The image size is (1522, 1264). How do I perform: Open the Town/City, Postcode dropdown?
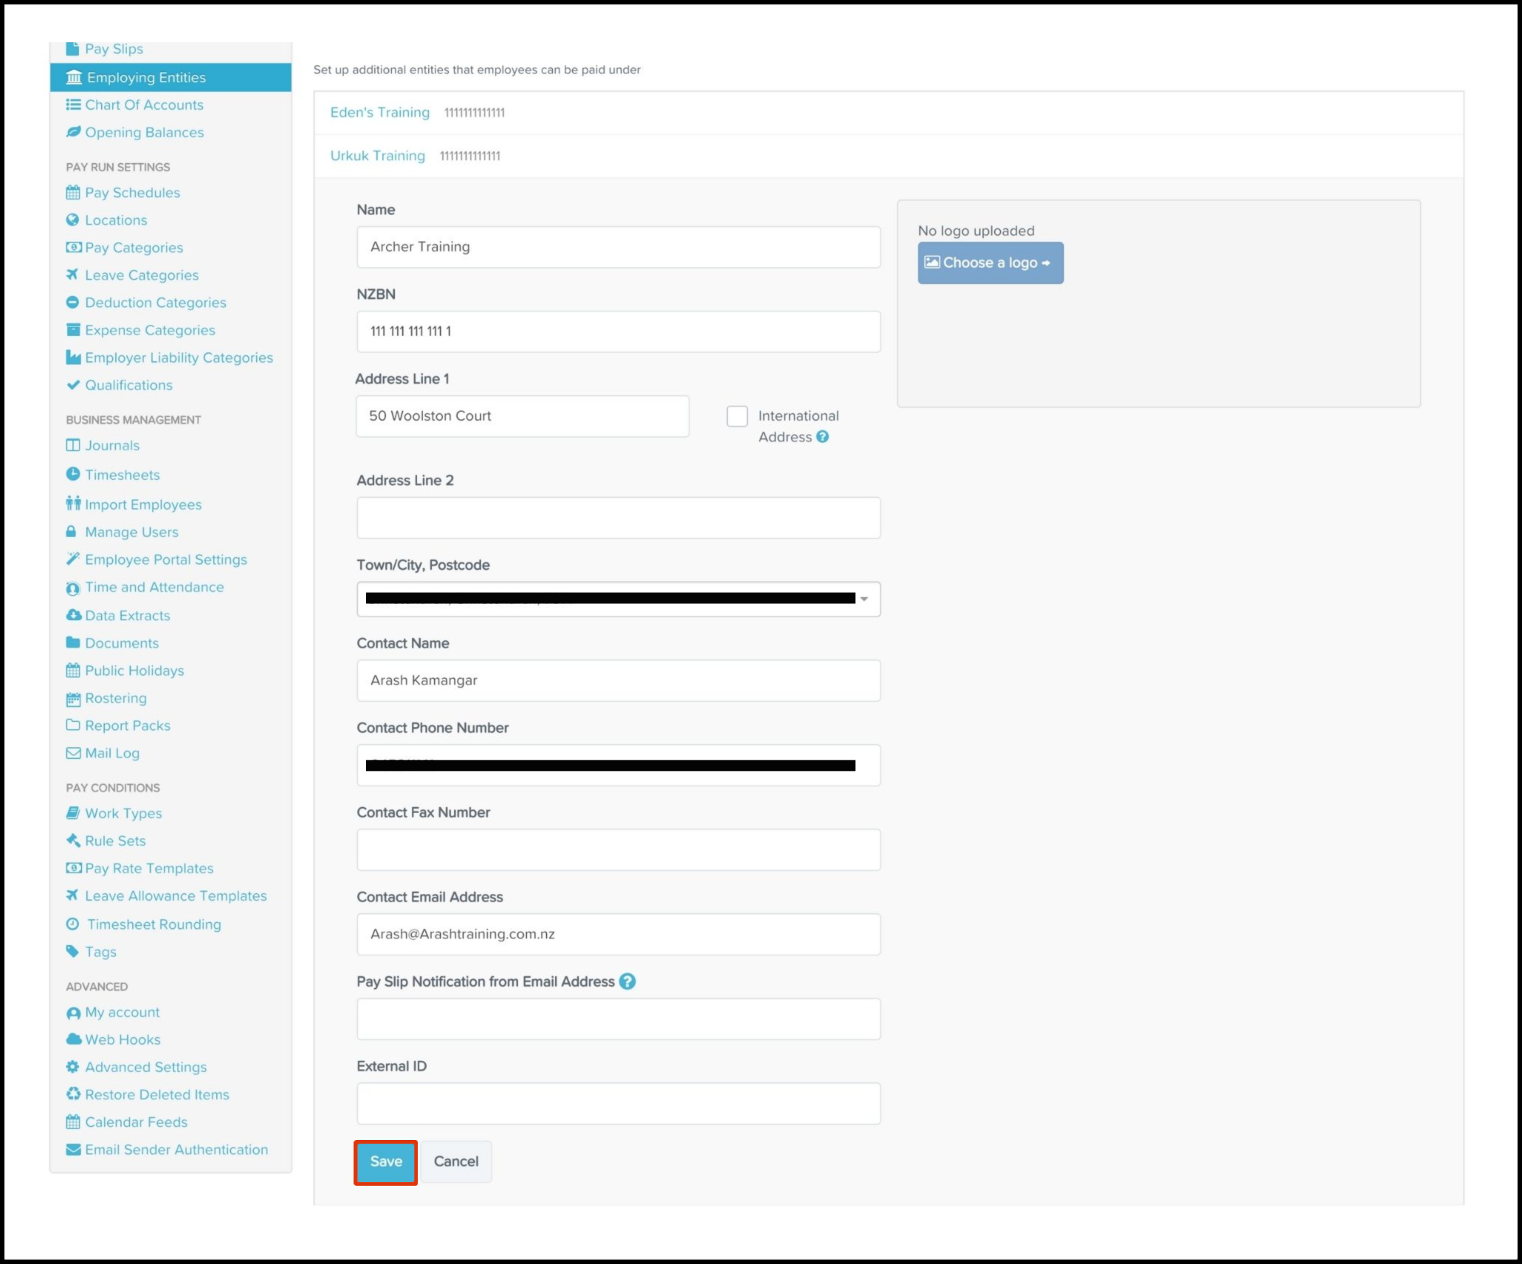pos(864,599)
